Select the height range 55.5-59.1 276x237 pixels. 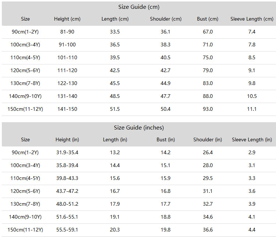(67, 230)
